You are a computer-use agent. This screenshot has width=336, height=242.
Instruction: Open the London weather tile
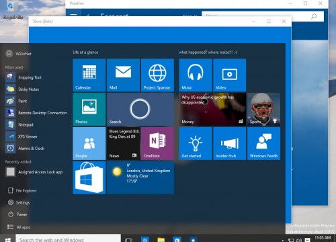tap(140, 177)
